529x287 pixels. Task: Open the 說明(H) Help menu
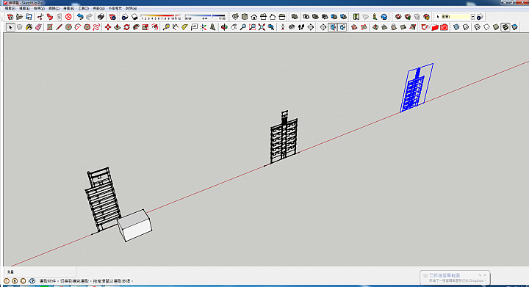pyautogui.click(x=131, y=8)
